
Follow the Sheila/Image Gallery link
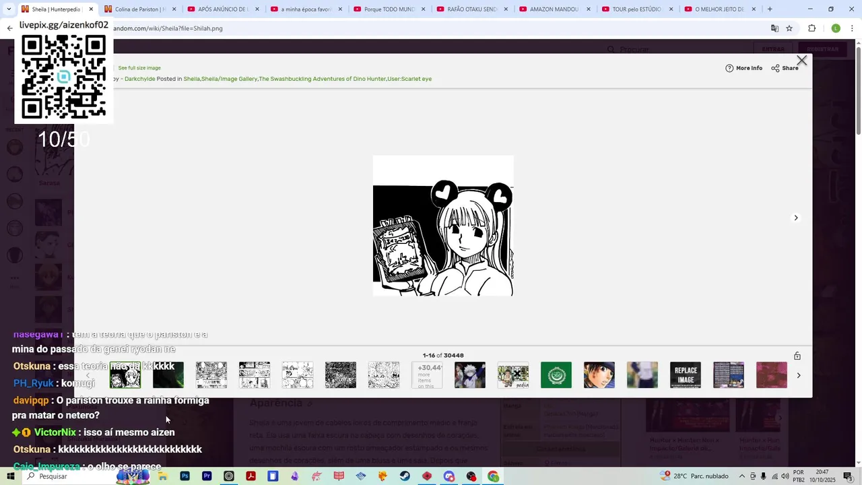click(230, 79)
